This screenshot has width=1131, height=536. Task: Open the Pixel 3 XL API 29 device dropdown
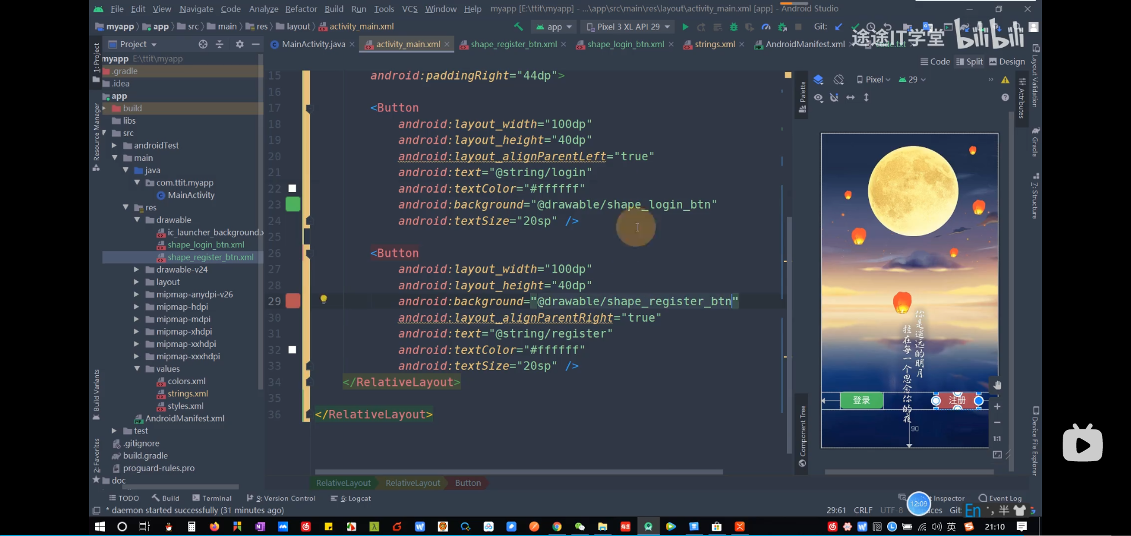point(627,27)
